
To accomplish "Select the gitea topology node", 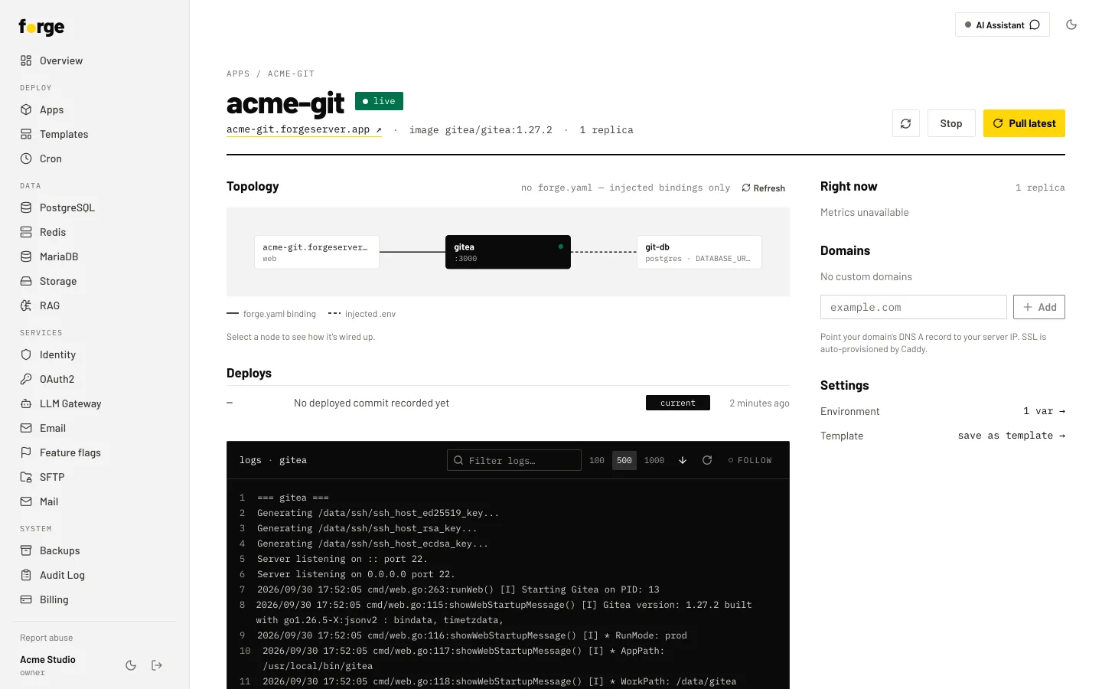I will [508, 252].
